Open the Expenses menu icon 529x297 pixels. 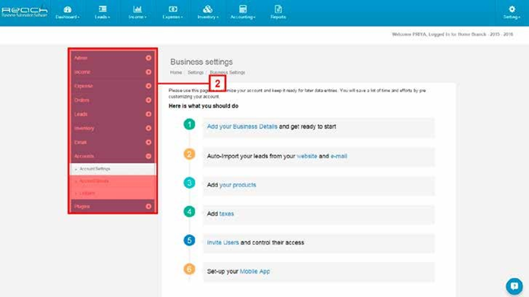173,9
